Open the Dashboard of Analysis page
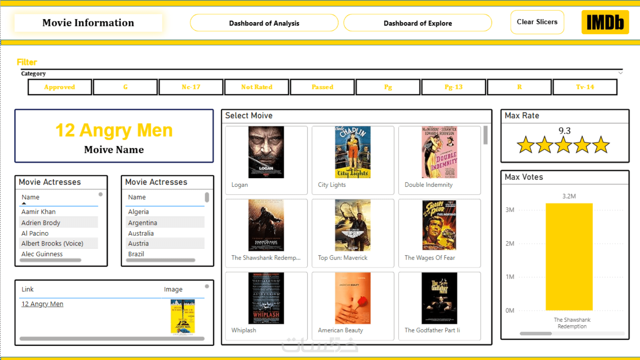 264,23
